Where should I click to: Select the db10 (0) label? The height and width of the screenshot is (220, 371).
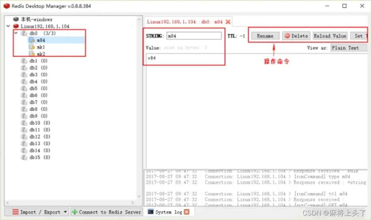[x=40, y=123]
